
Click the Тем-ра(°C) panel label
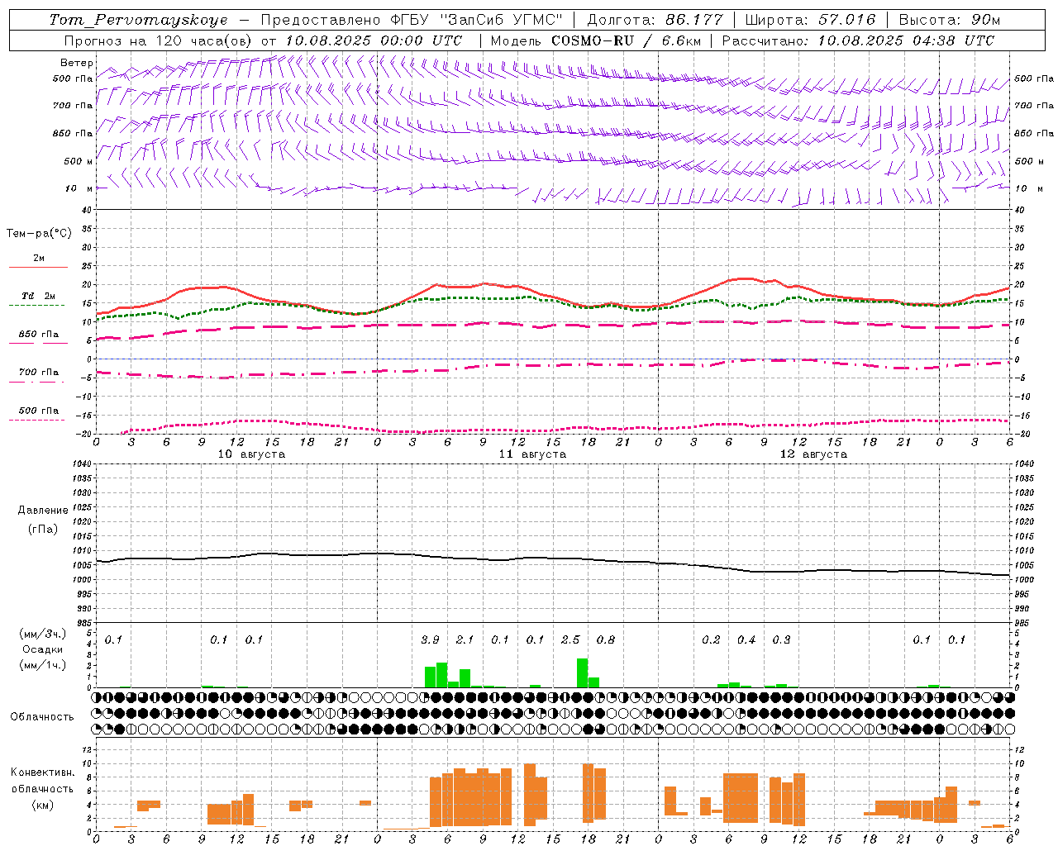pyautogui.click(x=39, y=234)
